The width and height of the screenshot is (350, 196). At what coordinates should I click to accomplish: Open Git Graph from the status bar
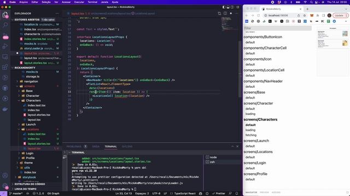[53, 194]
